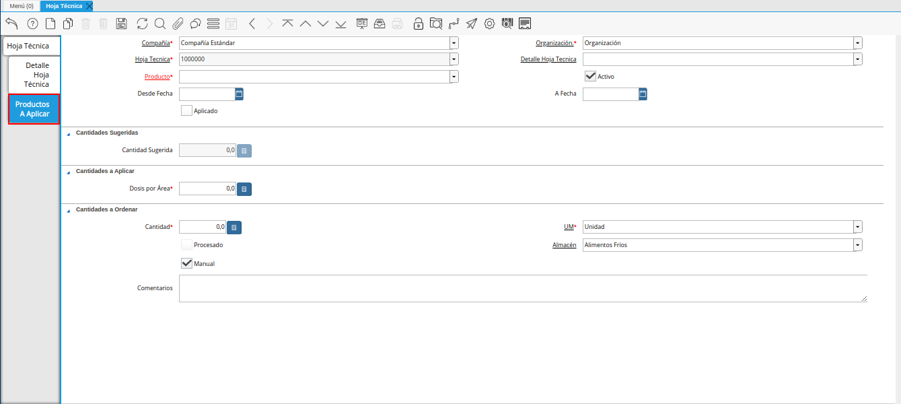Click the gear process icon in toolbar
Screen dimensions: 901x404
click(489, 24)
